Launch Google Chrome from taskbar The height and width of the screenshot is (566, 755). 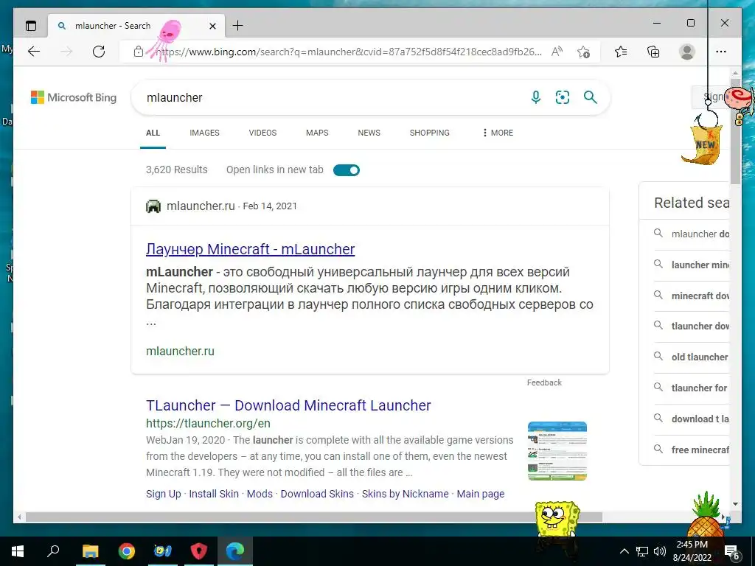pos(127,551)
